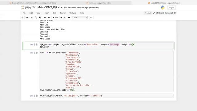Click into the dijkstra_path code cell
The width and height of the screenshot is (197, 111).
[x=106, y=46]
